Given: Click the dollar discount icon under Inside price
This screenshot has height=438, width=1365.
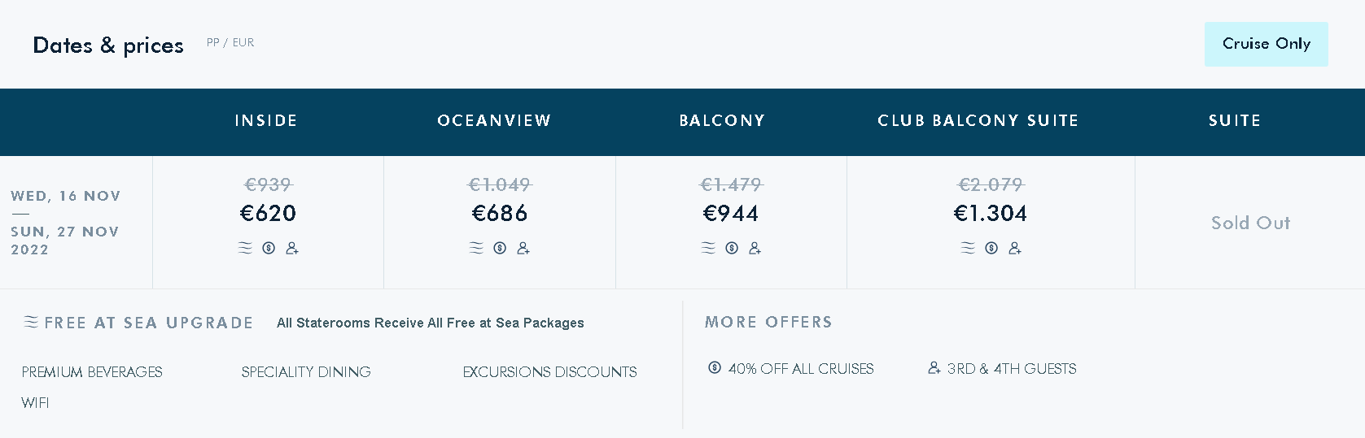Looking at the screenshot, I should pos(269,248).
